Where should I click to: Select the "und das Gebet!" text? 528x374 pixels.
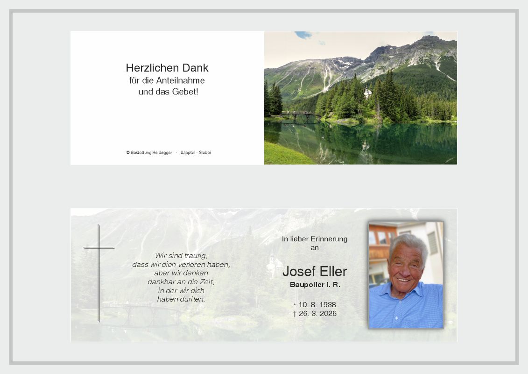(x=168, y=92)
